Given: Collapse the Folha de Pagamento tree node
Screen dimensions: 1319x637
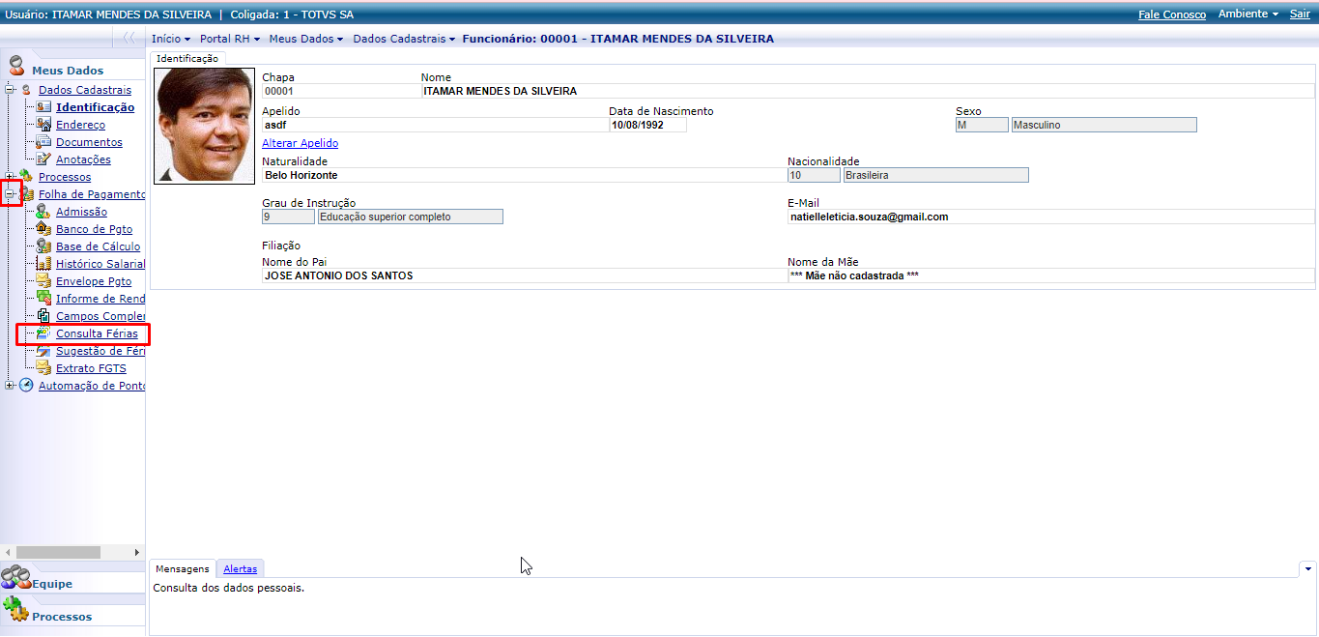Looking at the screenshot, I should (10, 194).
